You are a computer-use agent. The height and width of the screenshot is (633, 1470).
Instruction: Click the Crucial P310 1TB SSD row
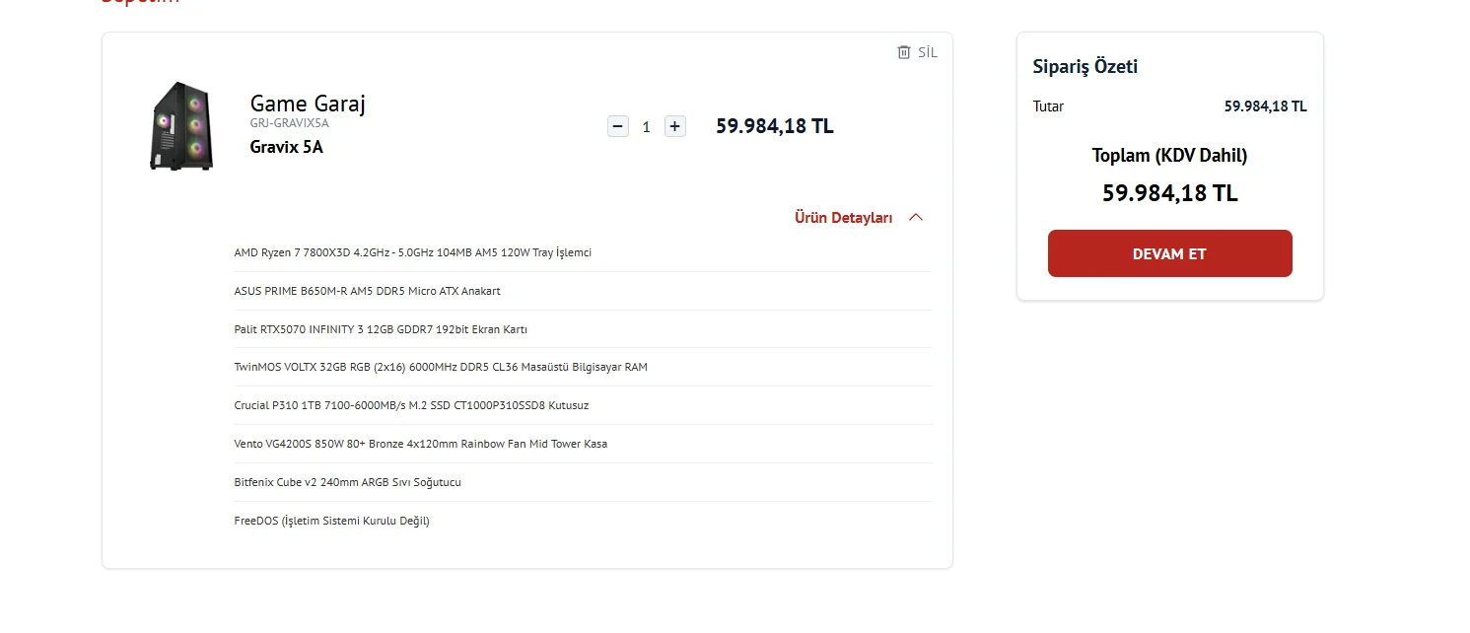(x=411, y=405)
